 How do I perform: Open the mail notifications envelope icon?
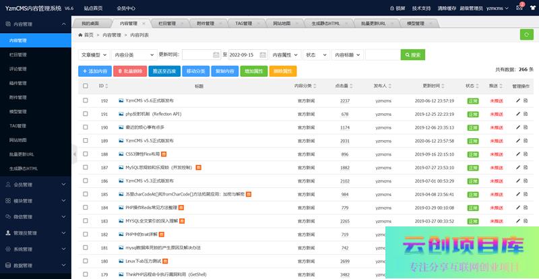pos(519,8)
